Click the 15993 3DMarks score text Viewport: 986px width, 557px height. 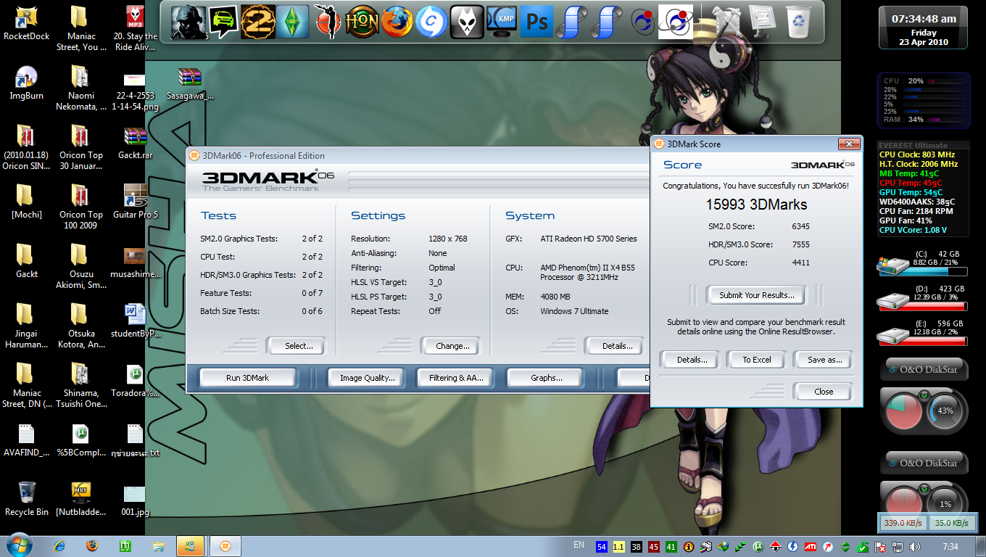pos(757,205)
